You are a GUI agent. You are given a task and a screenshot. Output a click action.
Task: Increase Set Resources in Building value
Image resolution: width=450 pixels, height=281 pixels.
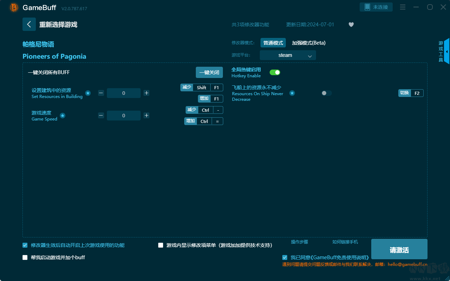tap(147, 93)
